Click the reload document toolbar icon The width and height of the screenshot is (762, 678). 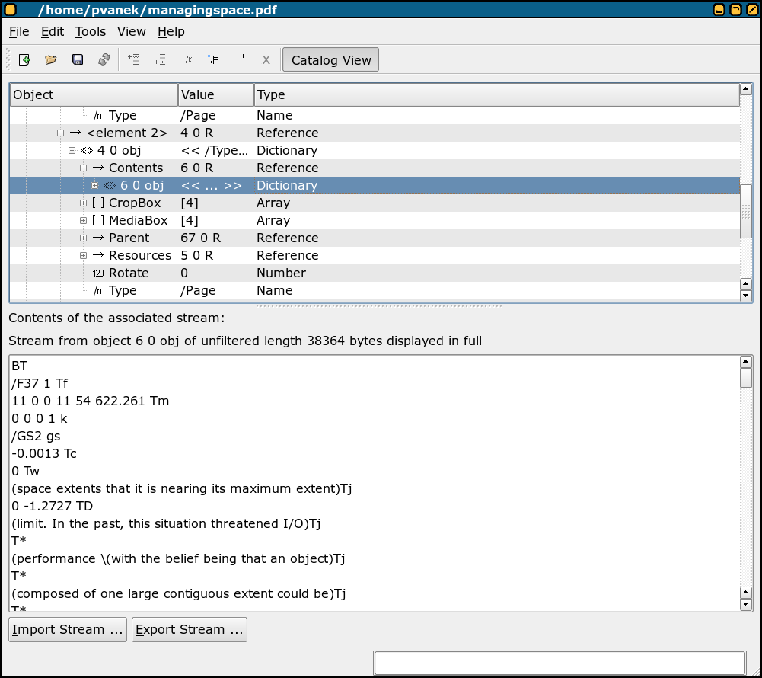[x=104, y=59]
